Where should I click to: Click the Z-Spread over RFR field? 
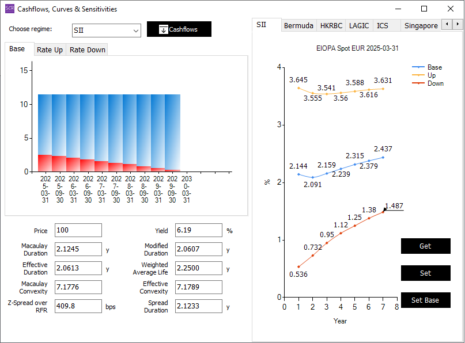click(x=78, y=306)
